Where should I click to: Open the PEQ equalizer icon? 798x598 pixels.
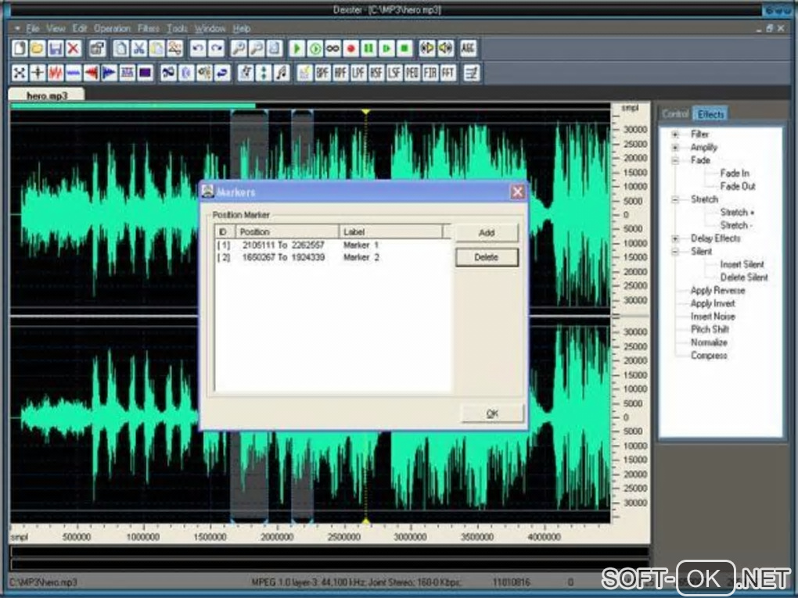pos(412,73)
